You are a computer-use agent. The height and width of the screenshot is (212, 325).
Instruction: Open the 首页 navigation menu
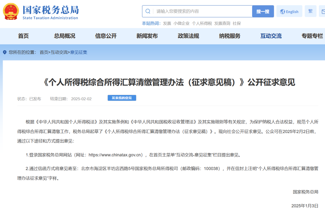[x=23, y=36]
